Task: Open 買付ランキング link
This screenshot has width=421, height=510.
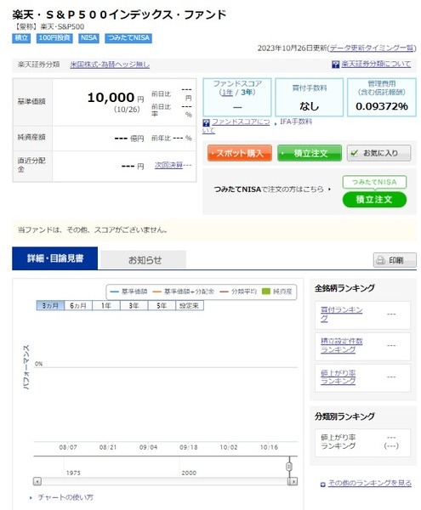Action: coord(341,314)
